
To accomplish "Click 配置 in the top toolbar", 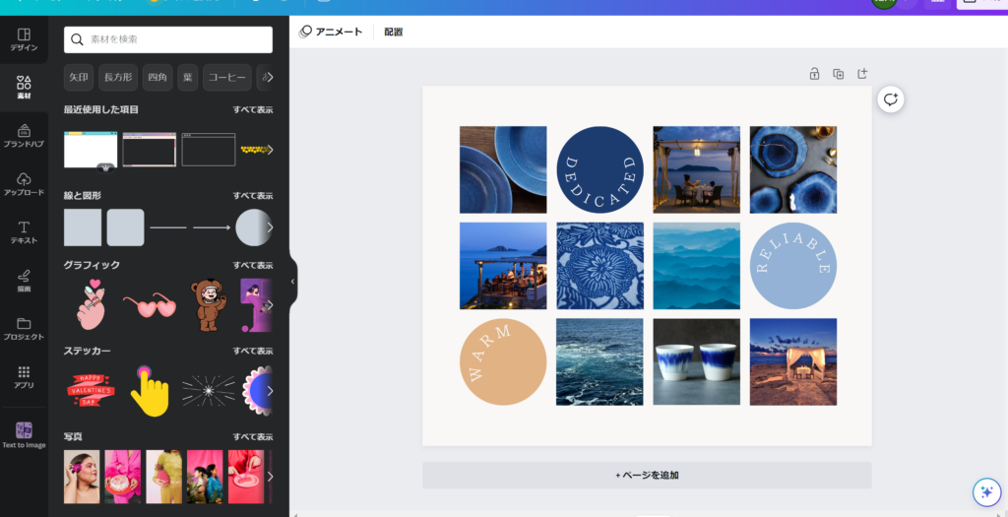I will (393, 32).
